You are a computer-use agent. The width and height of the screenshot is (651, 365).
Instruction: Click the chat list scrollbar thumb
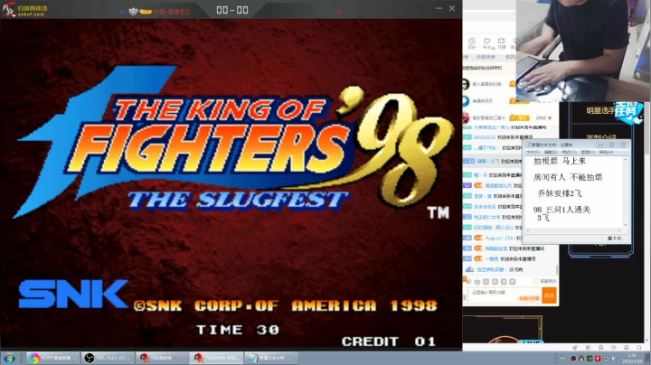coord(557,270)
